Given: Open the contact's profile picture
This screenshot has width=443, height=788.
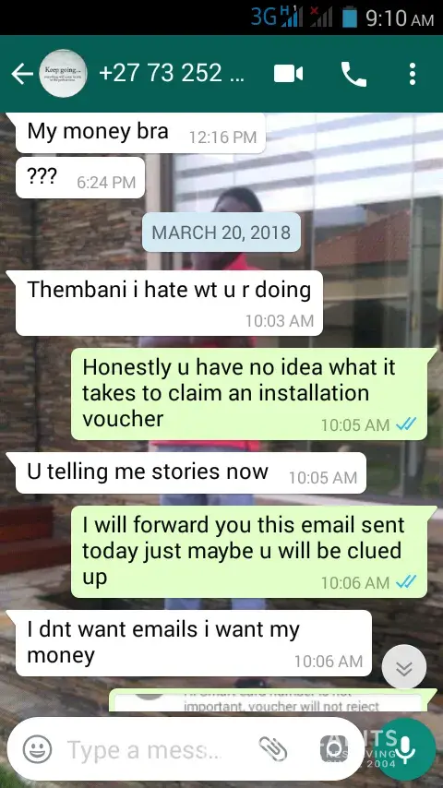Looking at the screenshot, I should coord(63,74).
